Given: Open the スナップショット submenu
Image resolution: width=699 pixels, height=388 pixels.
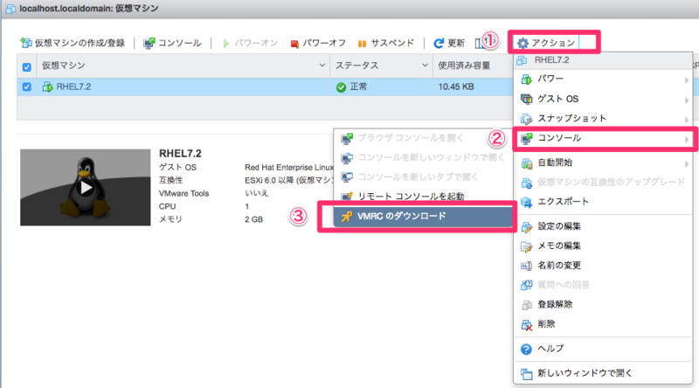Looking at the screenshot, I should click(603, 119).
